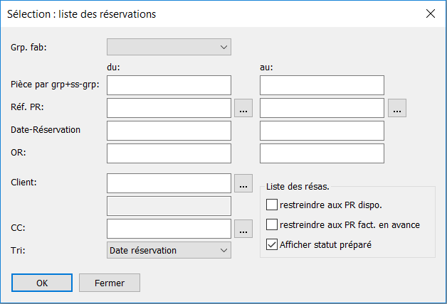Open browse button for Réf. PR 'au' field
Image resolution: width=447 pixels, height=304 pixels.
(x=397, y=108)
